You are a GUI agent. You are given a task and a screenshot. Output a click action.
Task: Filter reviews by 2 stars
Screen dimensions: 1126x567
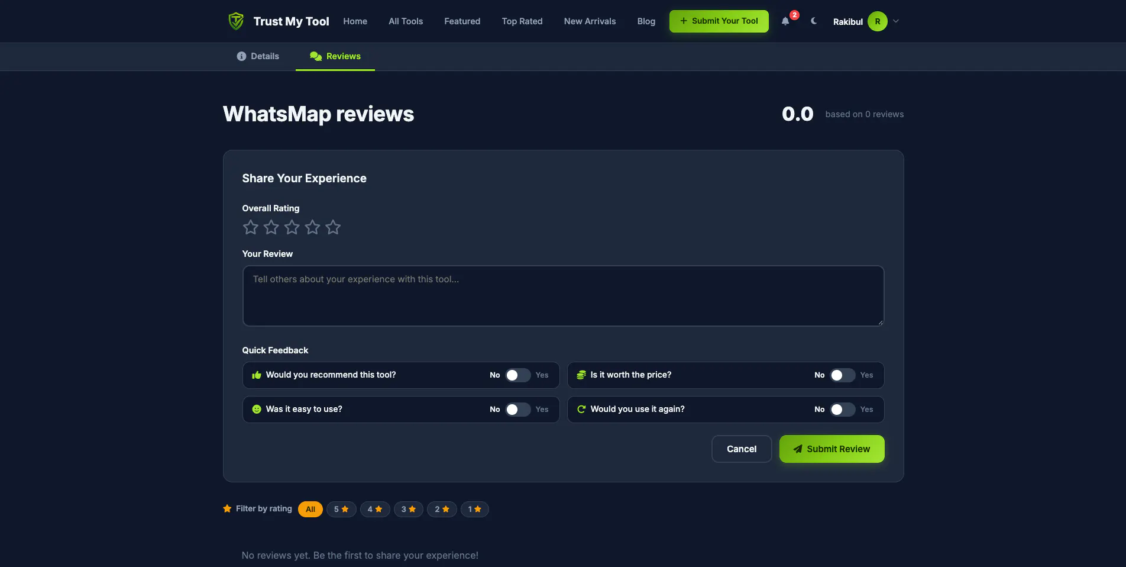point(442,510)
